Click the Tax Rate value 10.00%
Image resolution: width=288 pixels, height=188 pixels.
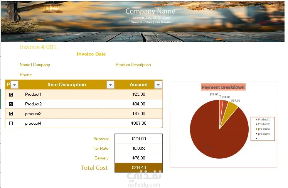click(x=139, y=148)
